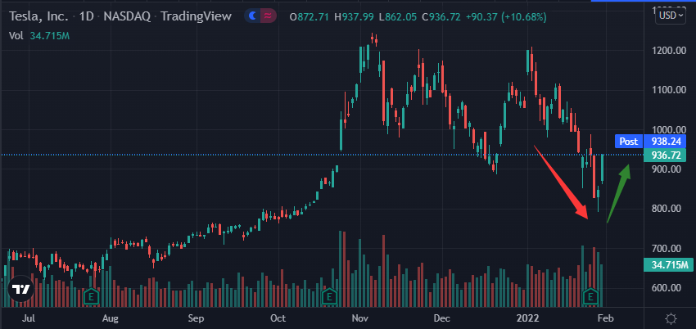Click the Sep date axis label

tap(196, 318)
